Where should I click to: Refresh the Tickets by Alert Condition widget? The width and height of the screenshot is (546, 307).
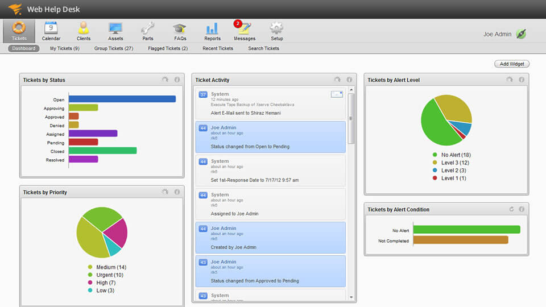click(x=511, y=209)
